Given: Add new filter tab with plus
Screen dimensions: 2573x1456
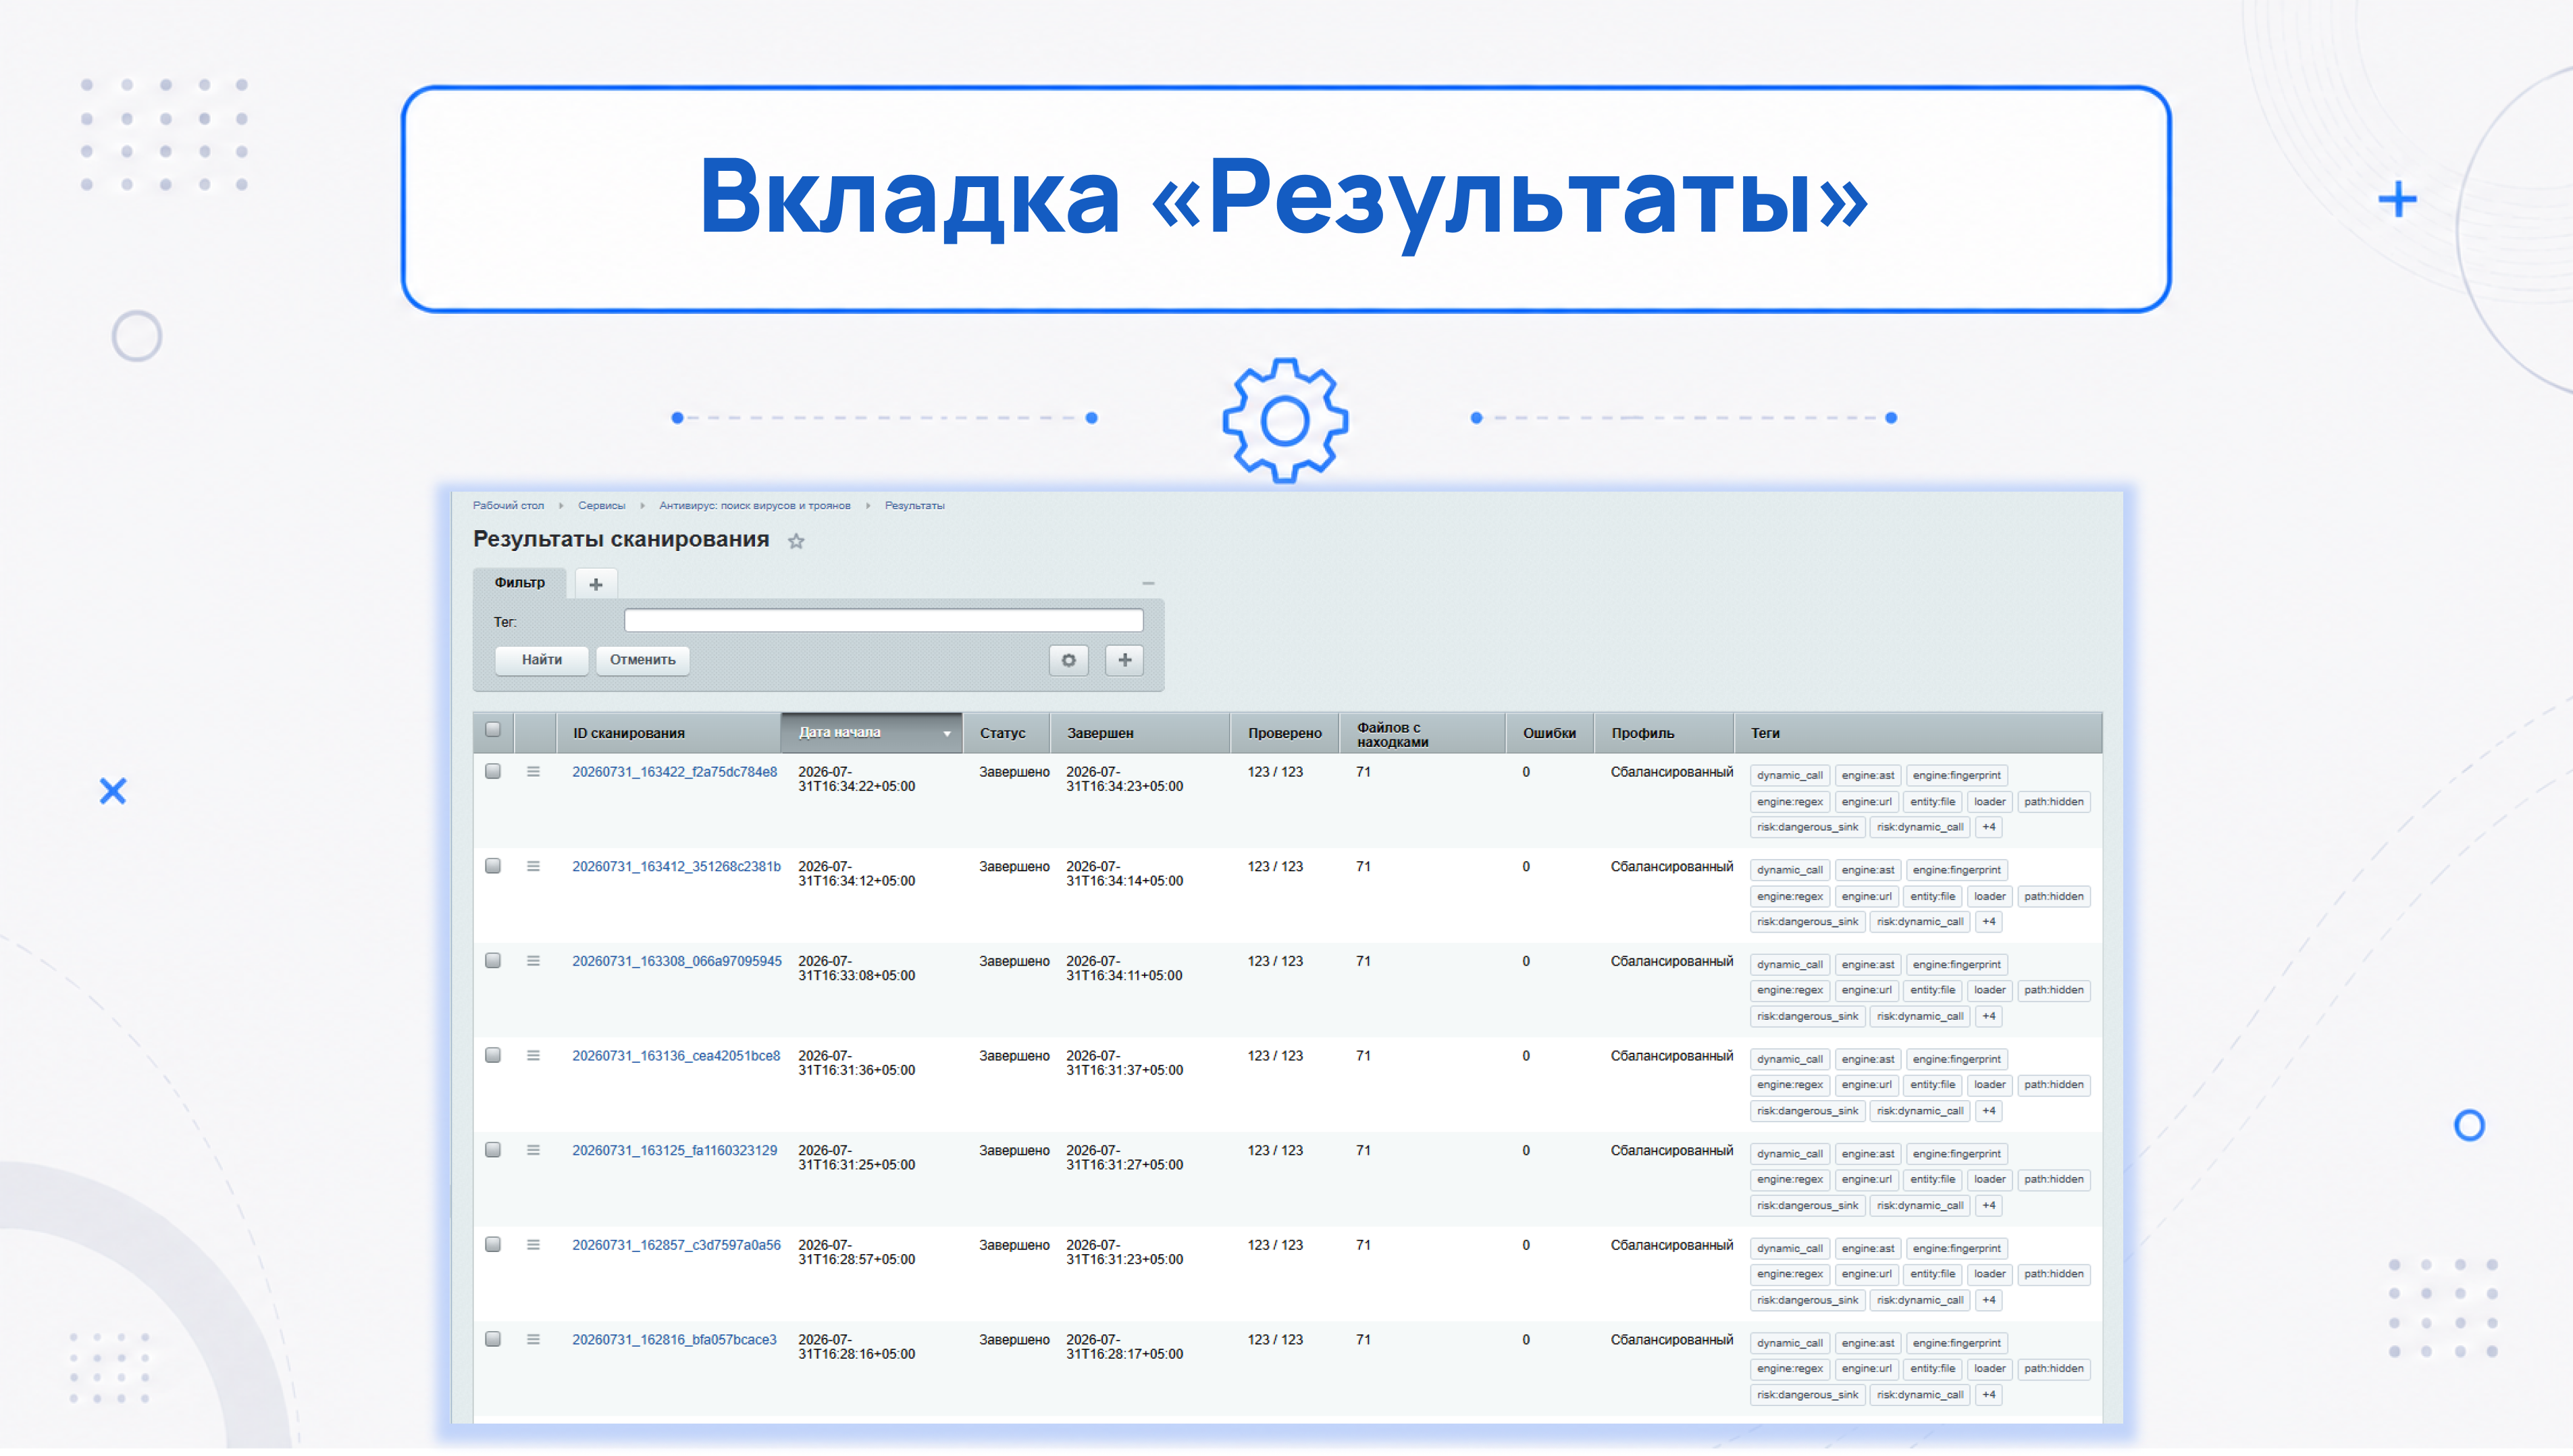Looking at the screenshot, I should 596,584.
